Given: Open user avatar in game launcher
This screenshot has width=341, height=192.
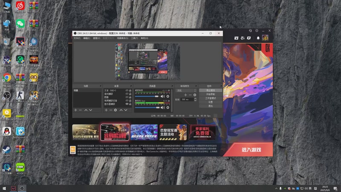Looking at the screenshot, I should (265, 38).
